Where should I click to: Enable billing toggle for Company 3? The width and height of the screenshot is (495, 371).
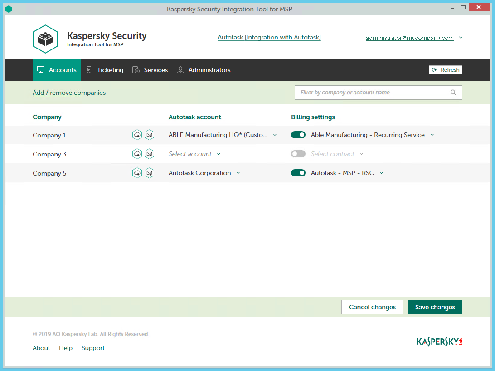tap(298, 154)
